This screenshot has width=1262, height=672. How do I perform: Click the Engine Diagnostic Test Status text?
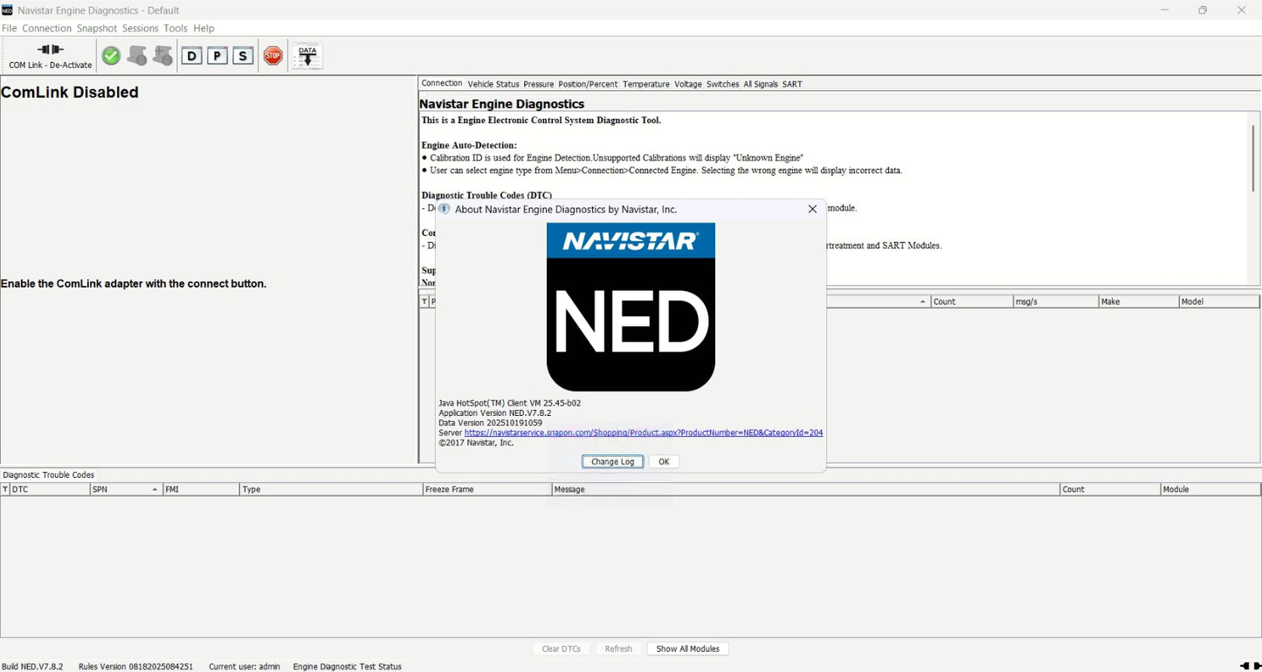[x=348, y=666]
